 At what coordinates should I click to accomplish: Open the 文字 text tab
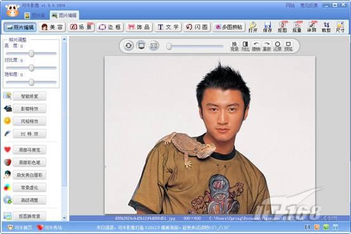[x=168, y=27]
